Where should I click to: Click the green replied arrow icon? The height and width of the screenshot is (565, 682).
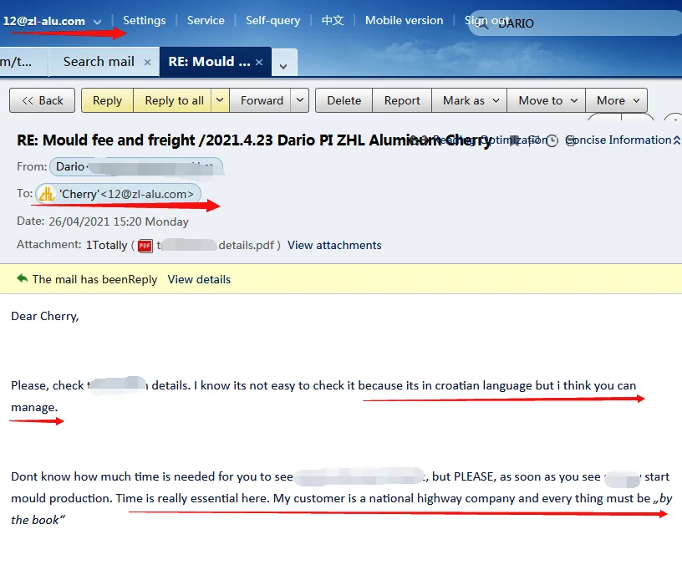23,278
